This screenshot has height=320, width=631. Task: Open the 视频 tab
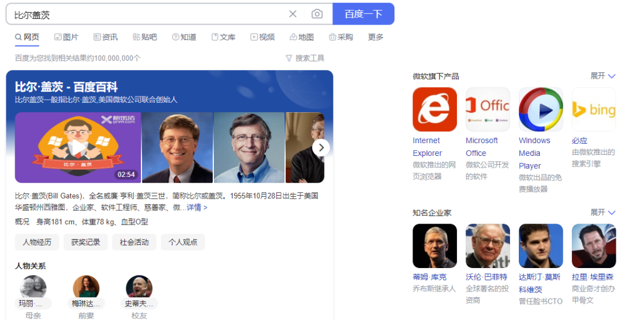[x=262, y=37]
